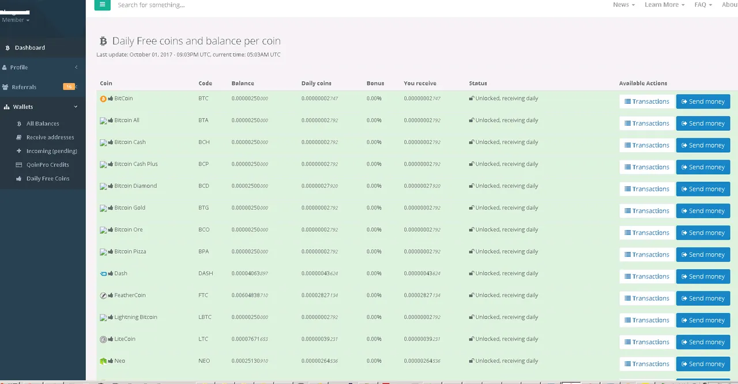Screen dimensions: 738x384
Task: Click the thumbs-up icon next to Dash
Action: pyautogui.click(x=111, y=274)
